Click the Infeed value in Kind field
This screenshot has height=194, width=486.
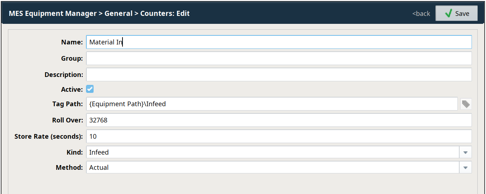(99, 152)
